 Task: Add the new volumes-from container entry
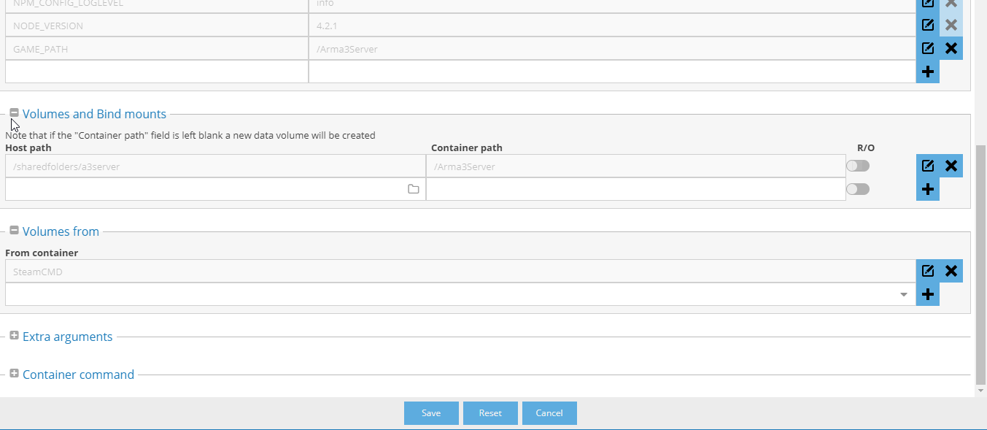click(927, 293)
